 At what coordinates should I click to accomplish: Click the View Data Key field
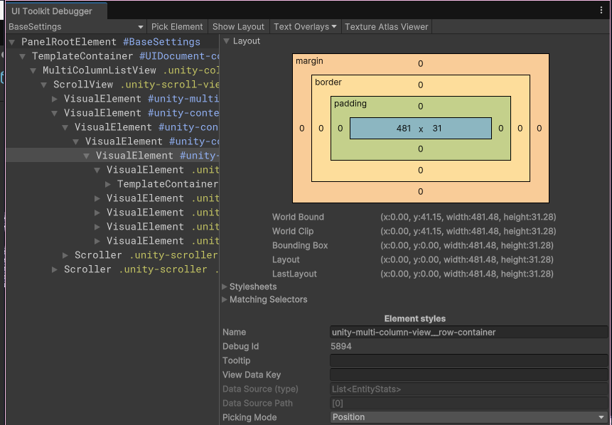468,375
